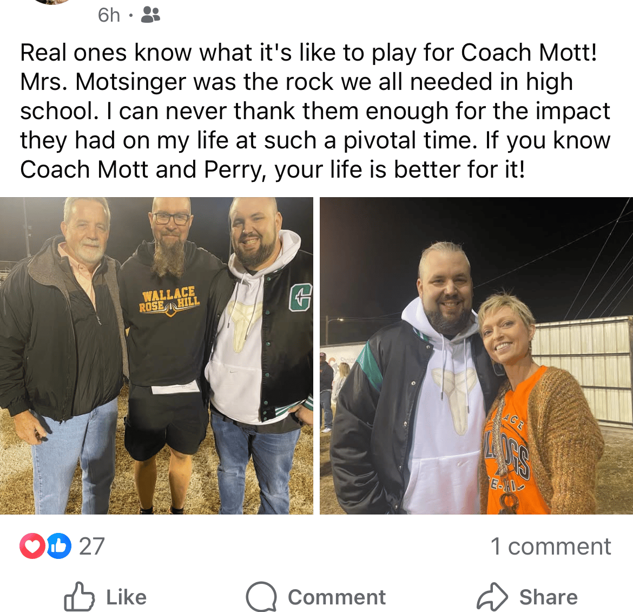The image size is (633, 612).
Task: Tap the Comment speech bubble icon
Action: [262, 597]
